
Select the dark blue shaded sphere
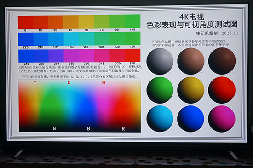191,119
